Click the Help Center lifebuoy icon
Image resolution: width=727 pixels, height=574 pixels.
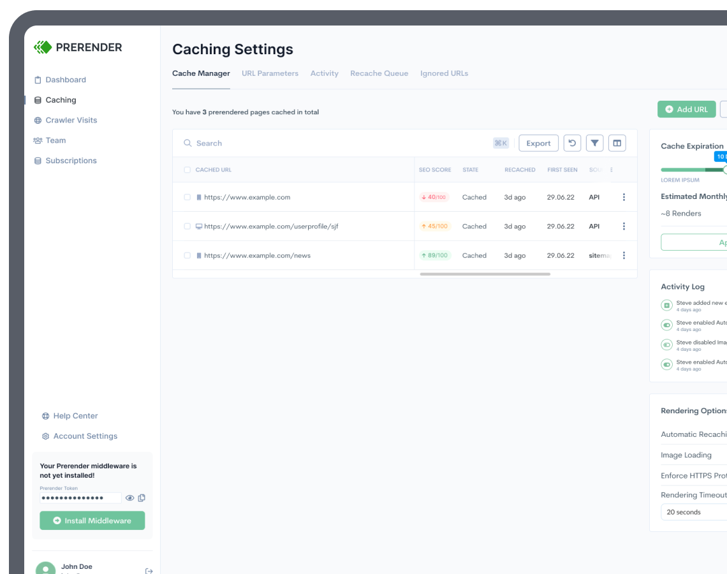pos(45,416)
